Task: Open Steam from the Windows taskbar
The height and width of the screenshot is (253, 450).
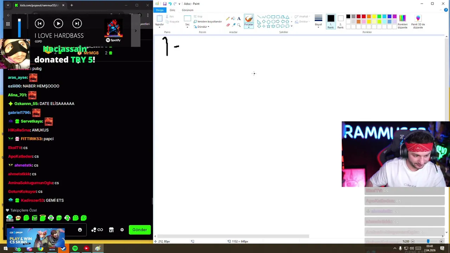Action: [63, 249]
